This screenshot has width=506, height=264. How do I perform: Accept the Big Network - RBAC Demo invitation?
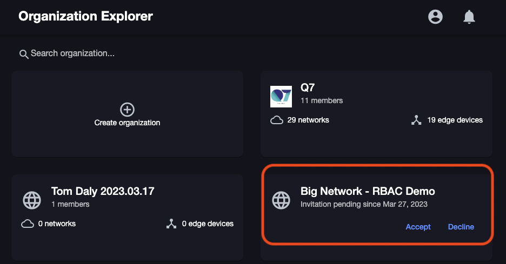pyautogui.click(x=418, y=227)
